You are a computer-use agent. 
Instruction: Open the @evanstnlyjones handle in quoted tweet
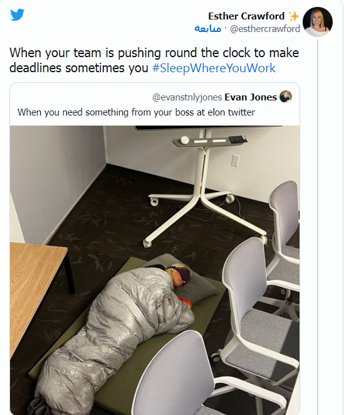187,97
